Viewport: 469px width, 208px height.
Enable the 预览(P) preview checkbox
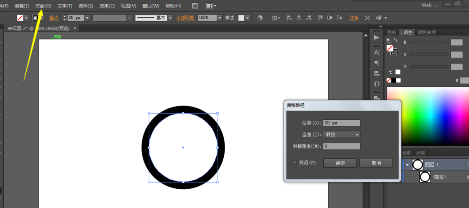point(295,163)
